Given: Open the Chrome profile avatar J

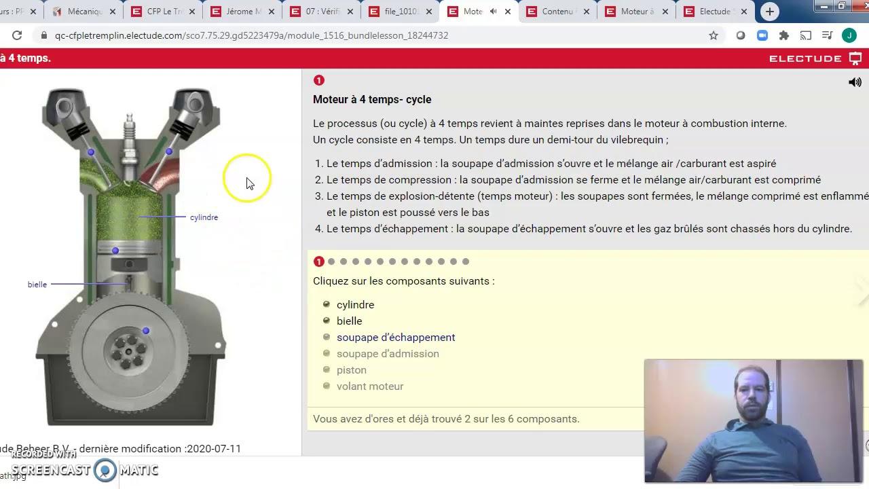Looking at the screenshot, I should (x=849, y=35).
